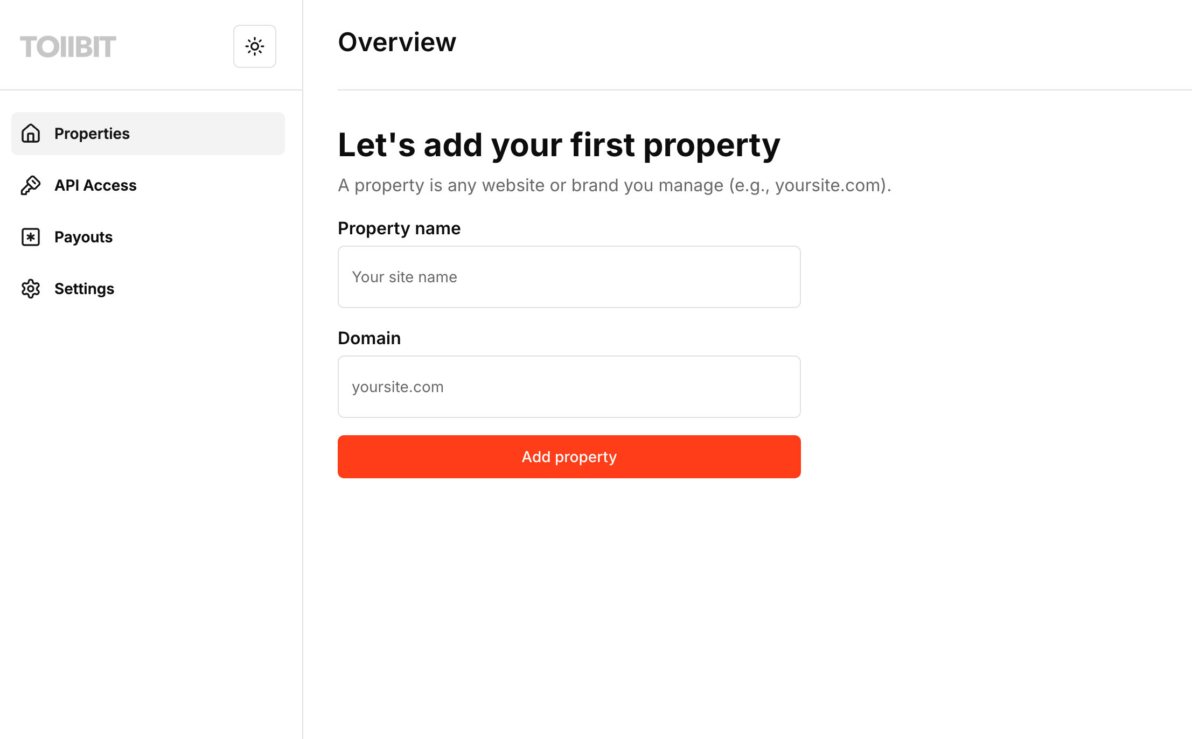Click the property description subtitle text
The height and width of the screenshot is (739, 1192).
(x=615, y=185)
